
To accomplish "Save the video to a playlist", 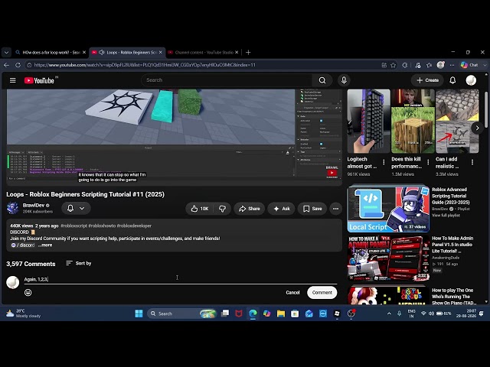I will click(x=312, y=209).
